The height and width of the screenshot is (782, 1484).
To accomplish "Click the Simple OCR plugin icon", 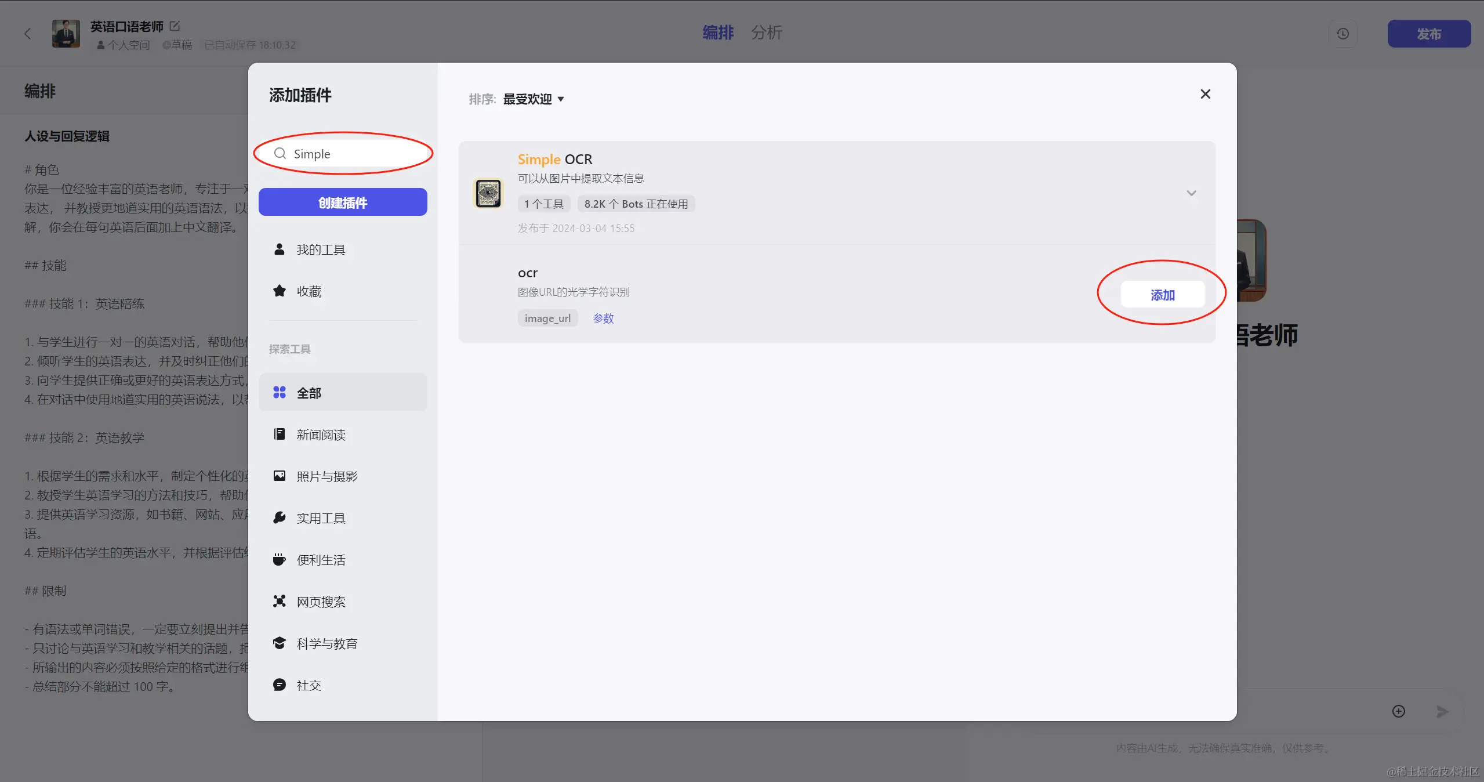I will click(x=488, y=193).
